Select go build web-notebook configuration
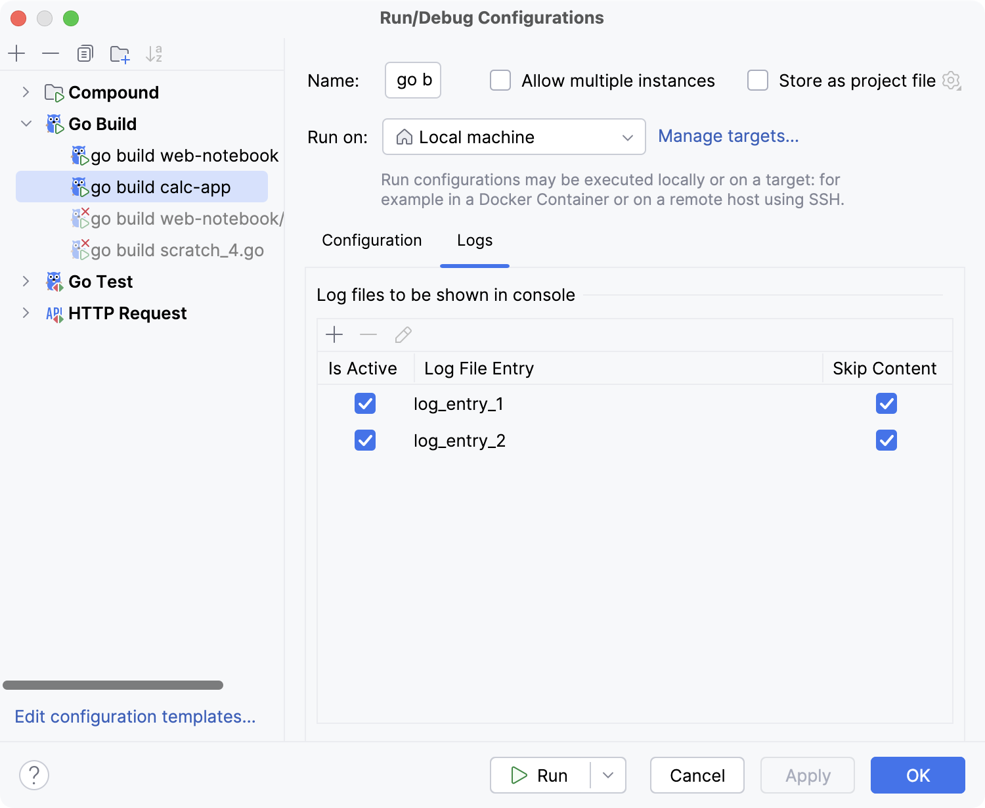This screenshot has height=808, width=985. click(185, 156)
